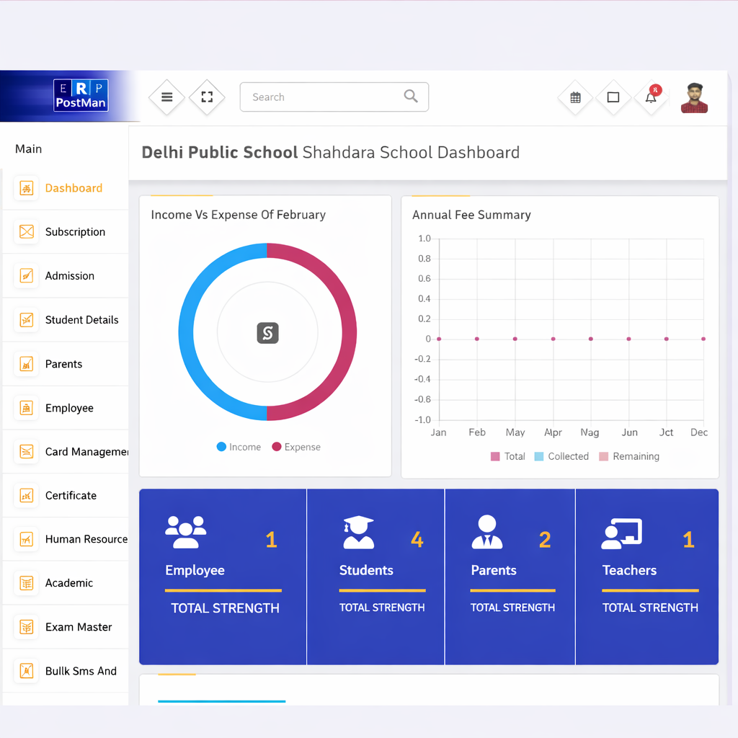The image size is (738, 738).
Task: Toggle fullscreen with the expand icon
Action: pyautogui.click(x=208, y=97)
